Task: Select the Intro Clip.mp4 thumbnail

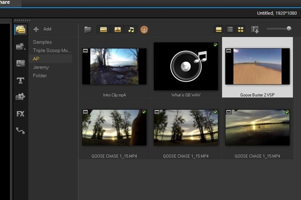Action: [x=114, y=66]
